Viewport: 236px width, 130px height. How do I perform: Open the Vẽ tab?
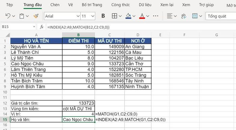(70, 5)
